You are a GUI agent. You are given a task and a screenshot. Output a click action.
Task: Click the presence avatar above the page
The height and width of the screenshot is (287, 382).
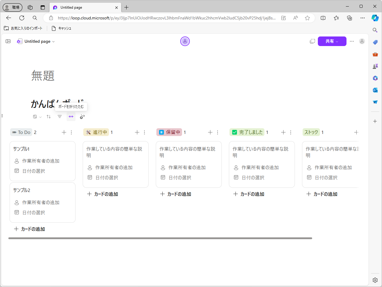click(x=185, y=41)
